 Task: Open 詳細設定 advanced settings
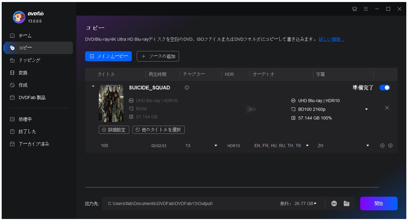pyautogui.click(x=114, y=130)
